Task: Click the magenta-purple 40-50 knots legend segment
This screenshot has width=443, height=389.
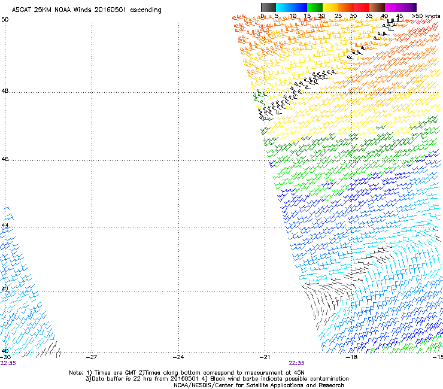Action: (x=400, y=7)
